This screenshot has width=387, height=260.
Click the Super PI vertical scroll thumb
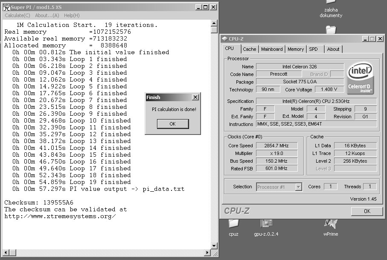[214, 30]
